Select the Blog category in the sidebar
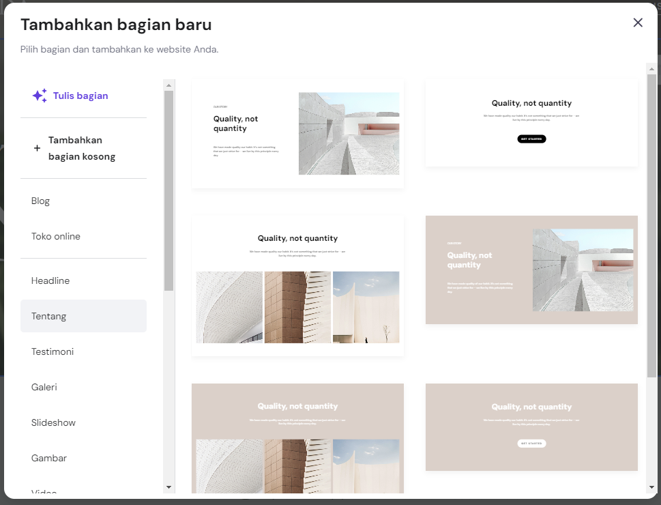Screen dimensions: 661x505 coord(40,201)
